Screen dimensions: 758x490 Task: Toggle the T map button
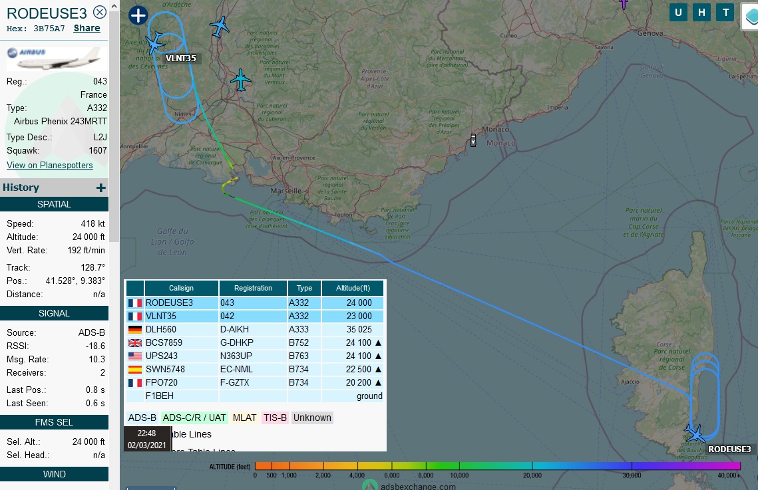[x=725, y=13]
